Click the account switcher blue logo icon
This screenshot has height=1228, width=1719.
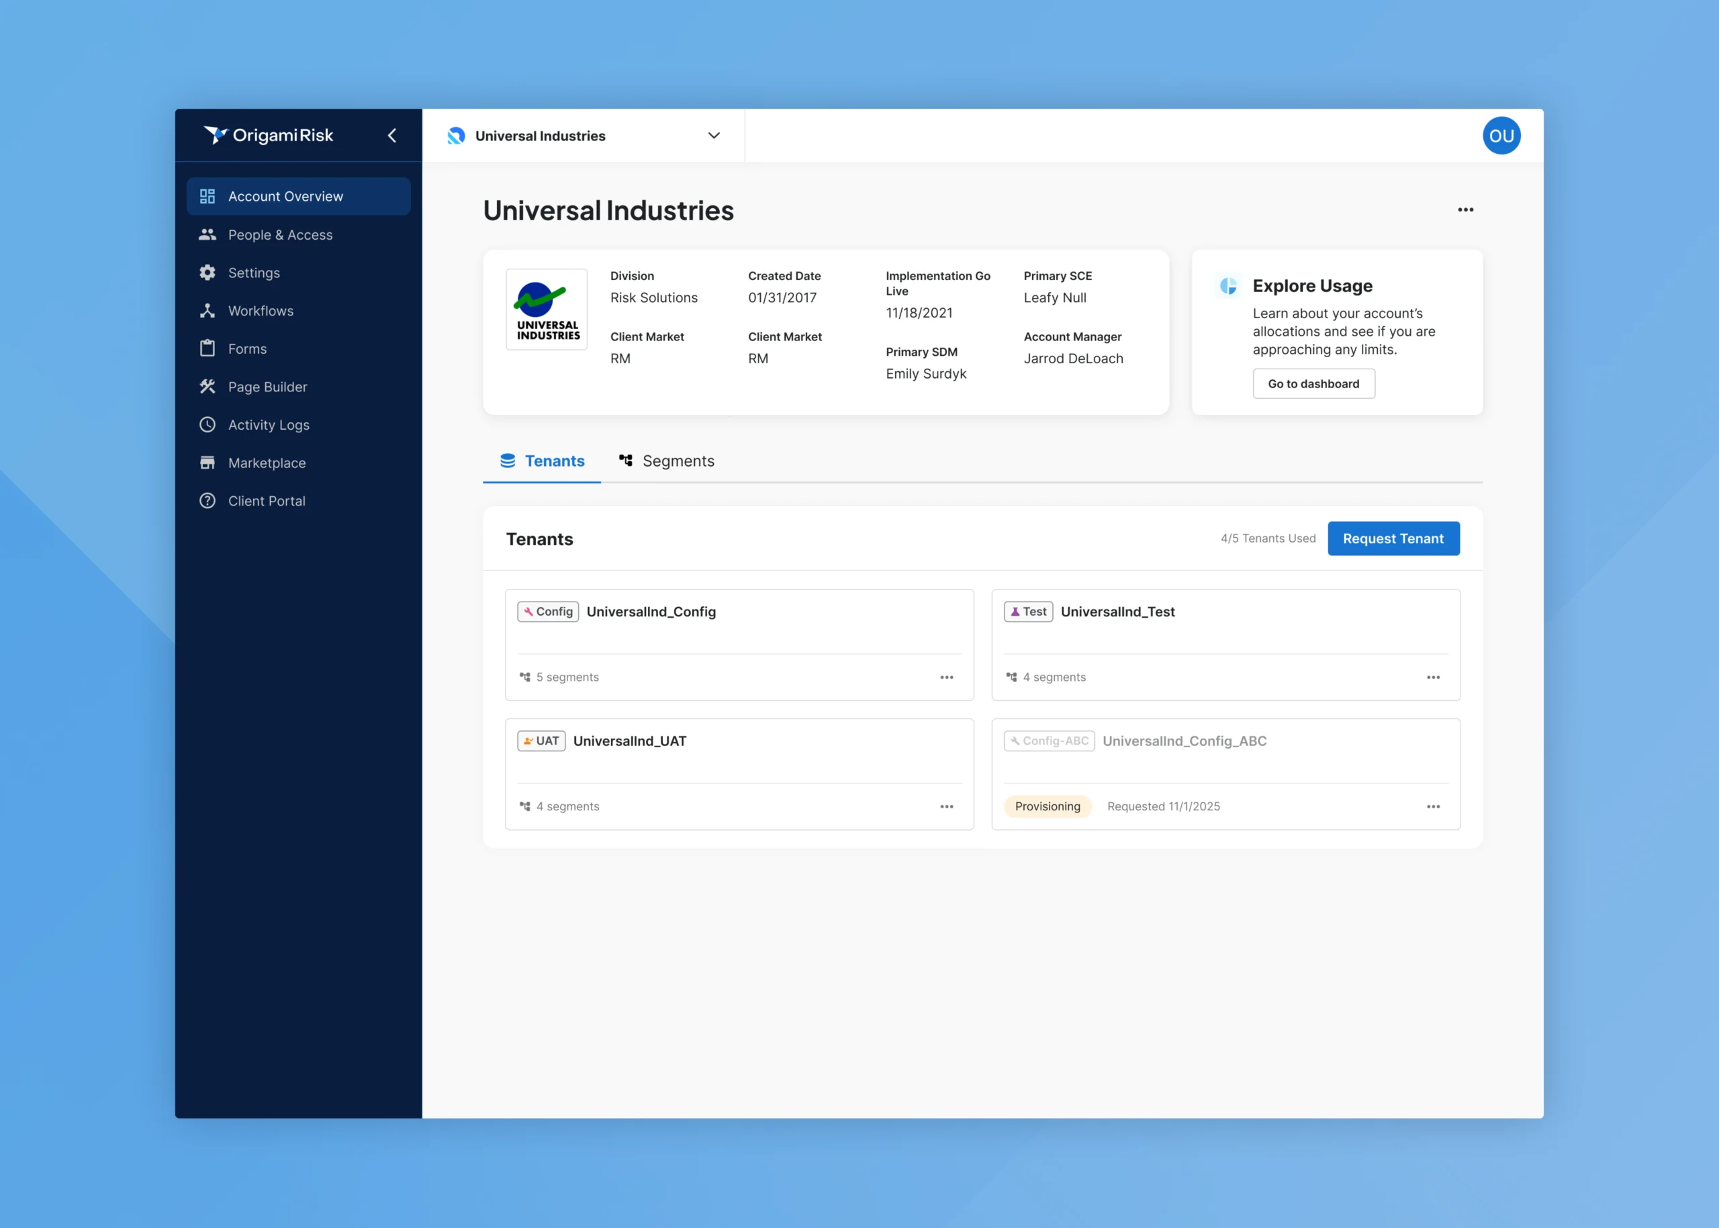(x=456, y=136)
